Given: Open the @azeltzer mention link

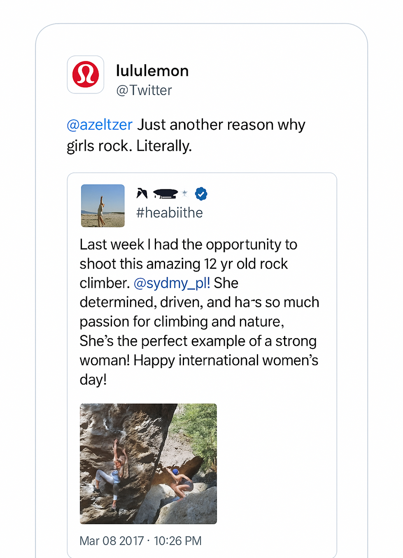Looking at the screenshot, I should point(100,125).
